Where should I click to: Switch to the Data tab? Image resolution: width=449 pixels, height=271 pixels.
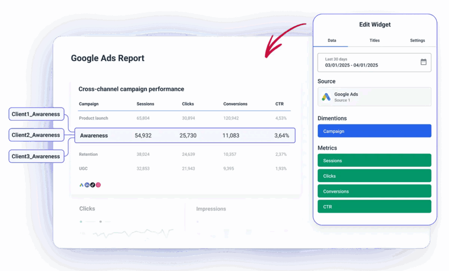point(332,40)
